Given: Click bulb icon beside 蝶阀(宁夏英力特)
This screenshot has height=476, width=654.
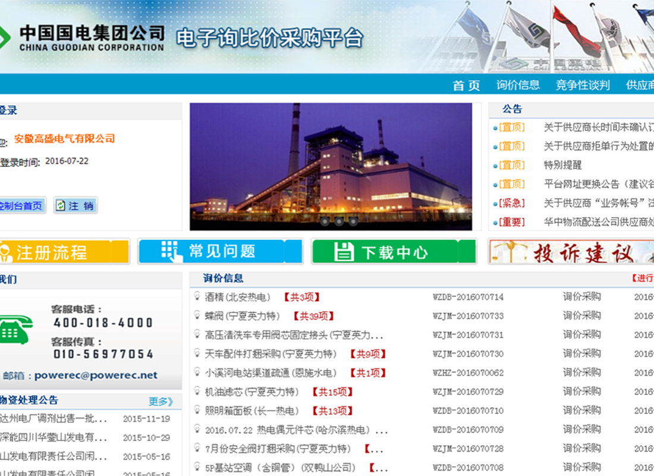Looking at the screenshot, I should pos(197,315).
